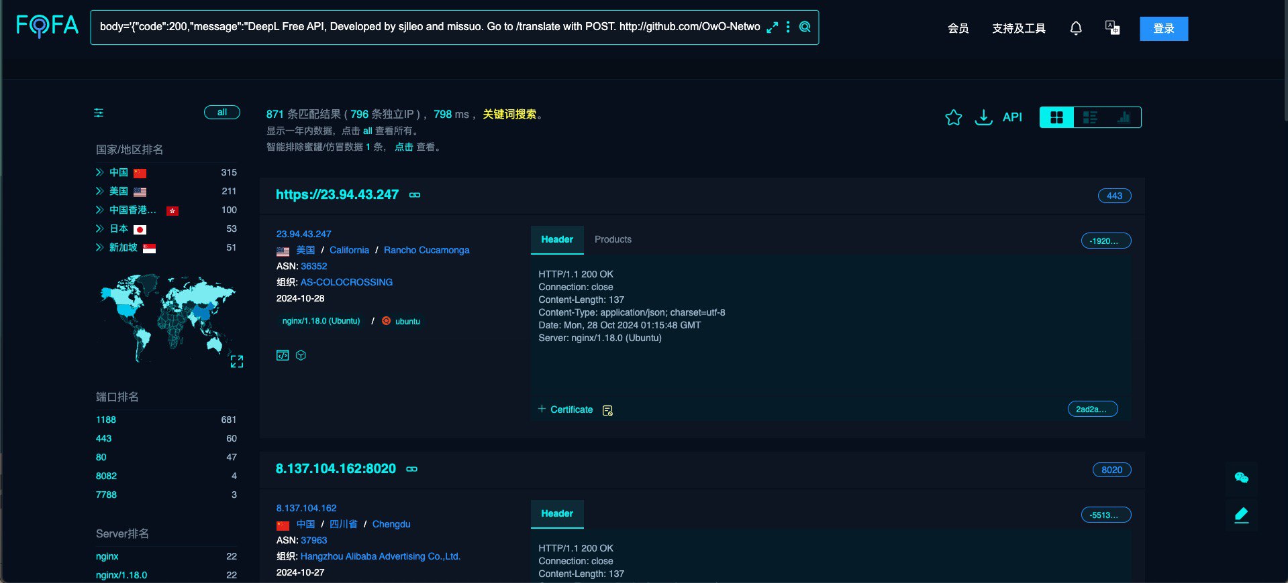This screenshot has width=1288, height=583.
Task: Switch to grid card view
Action: coord(1056,117)
